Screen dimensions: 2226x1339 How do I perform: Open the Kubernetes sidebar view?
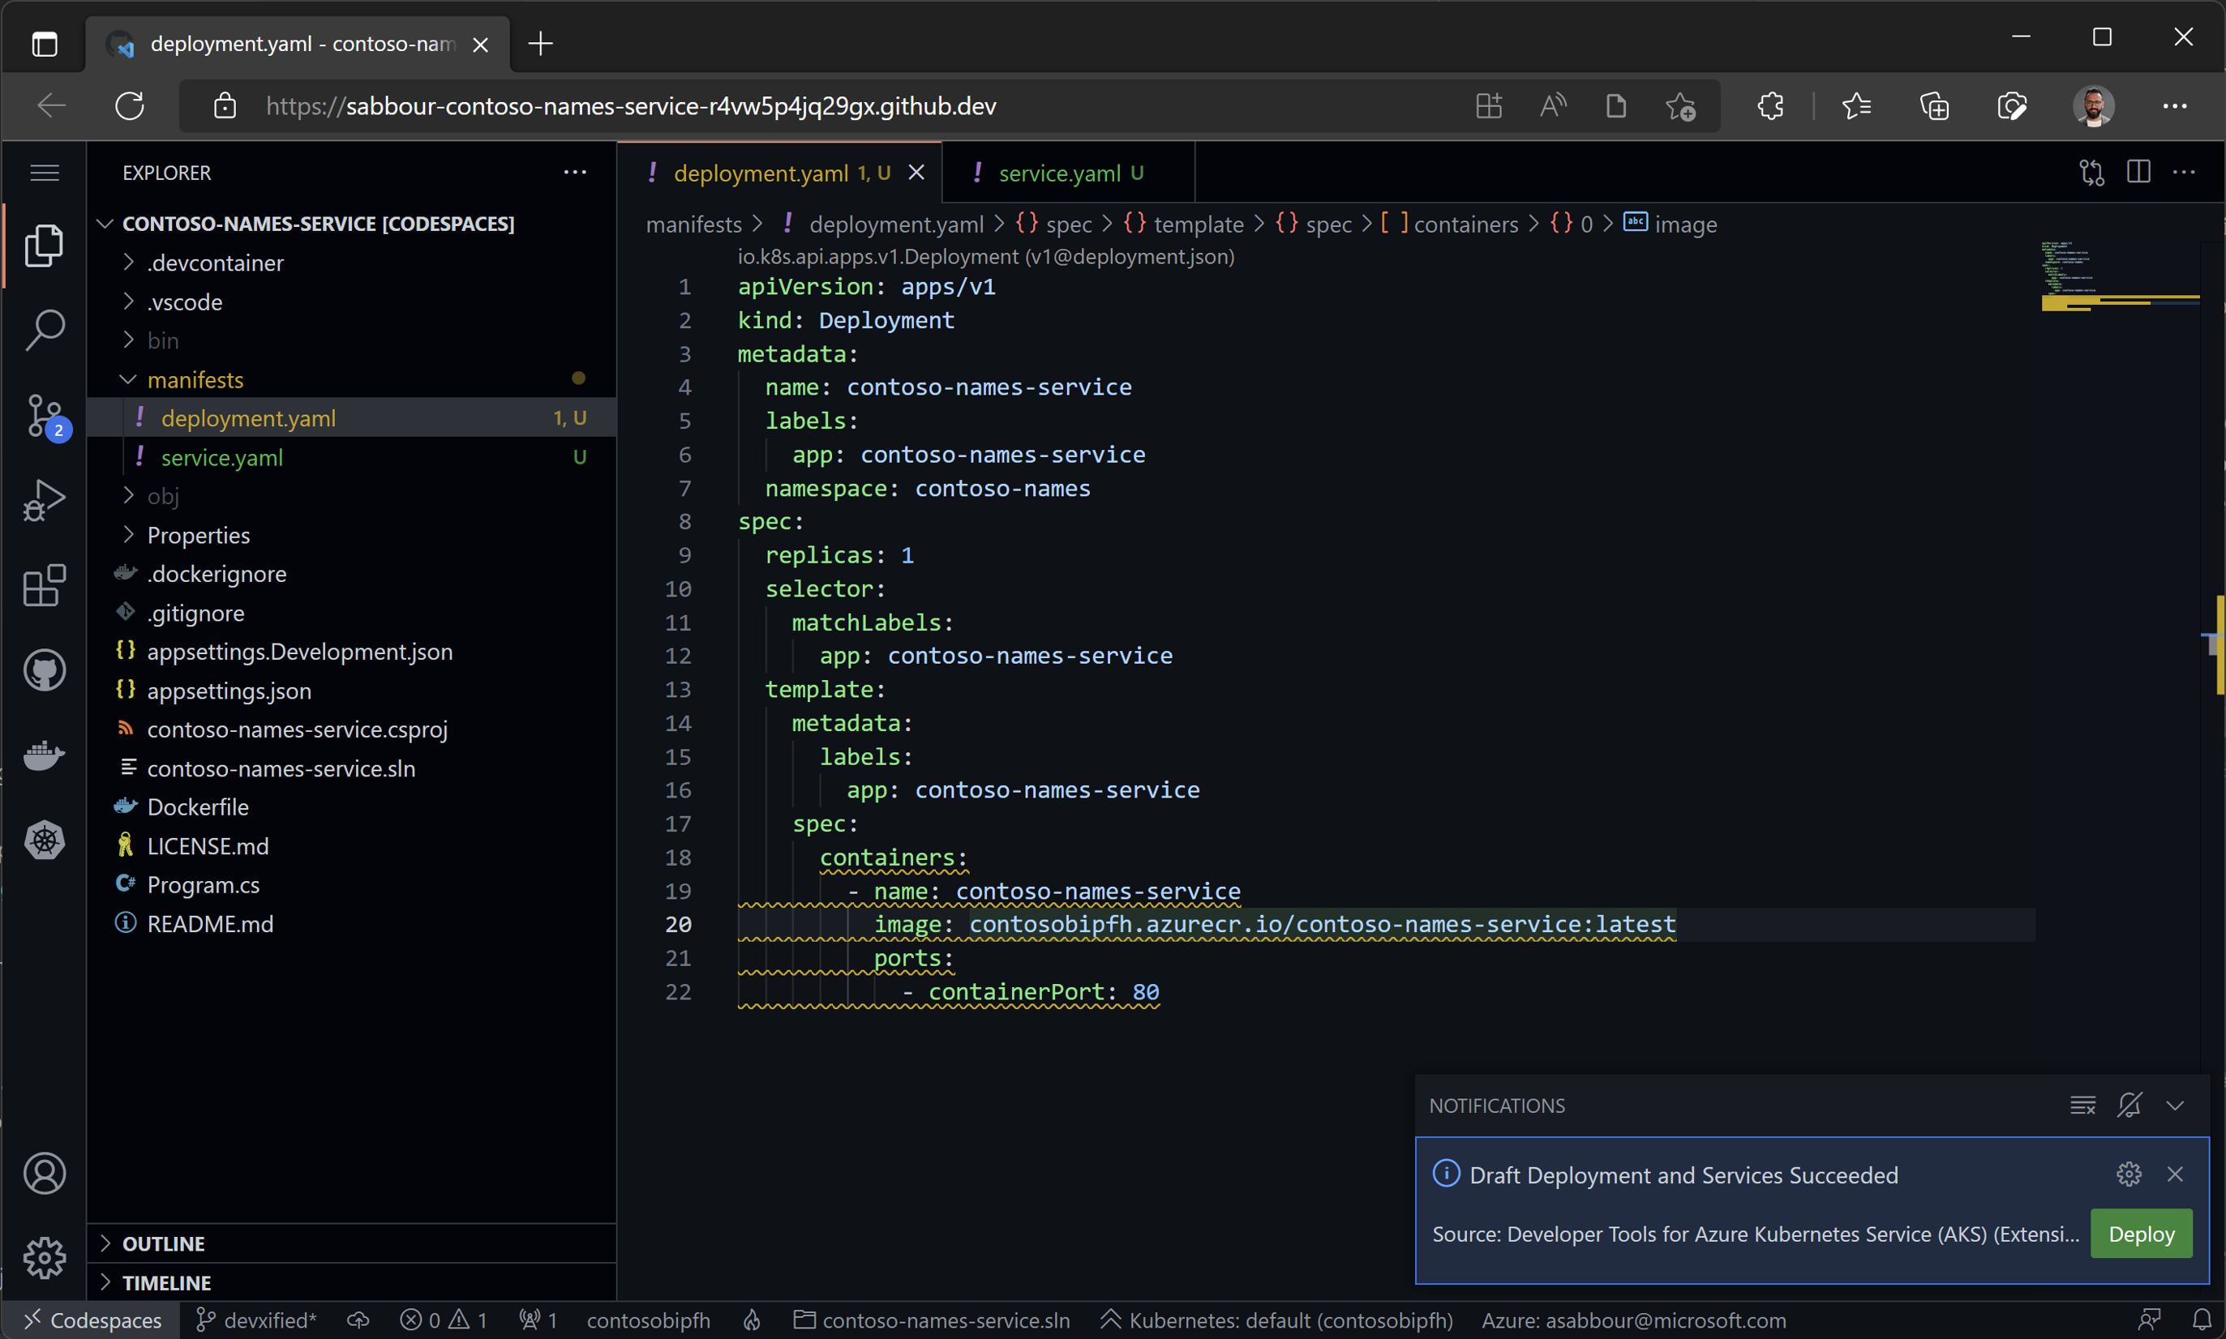click(x=45, y=840)
